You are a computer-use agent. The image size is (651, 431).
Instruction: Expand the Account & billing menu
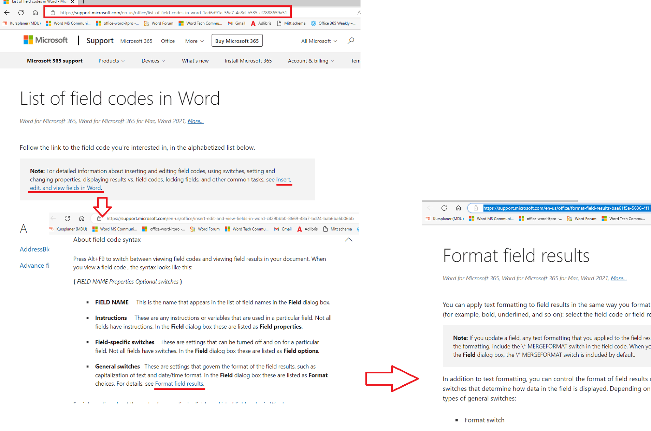[x=311, y=61]
